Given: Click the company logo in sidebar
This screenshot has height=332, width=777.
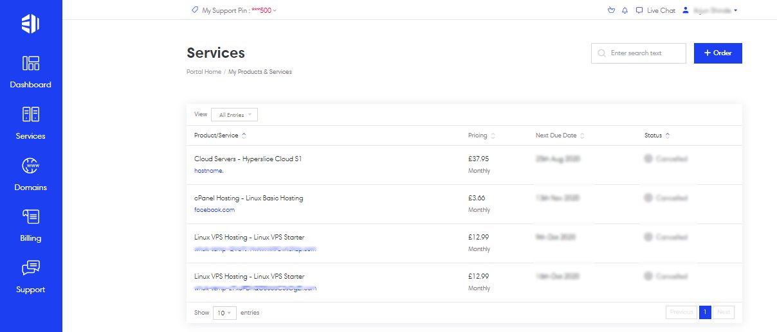Looking at the screenshot, I should pos(30,24).
